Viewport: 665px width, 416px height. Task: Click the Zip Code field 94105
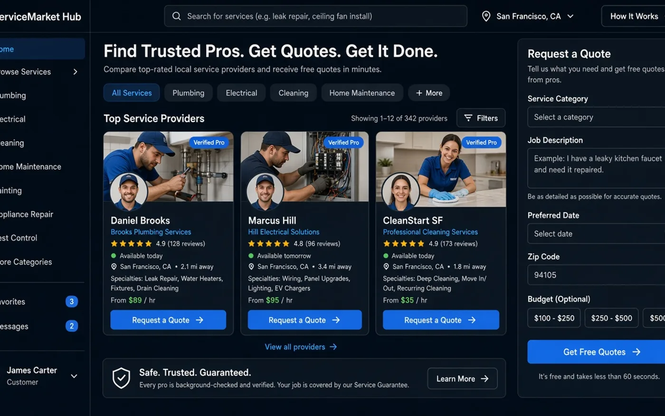coord(596,275)
